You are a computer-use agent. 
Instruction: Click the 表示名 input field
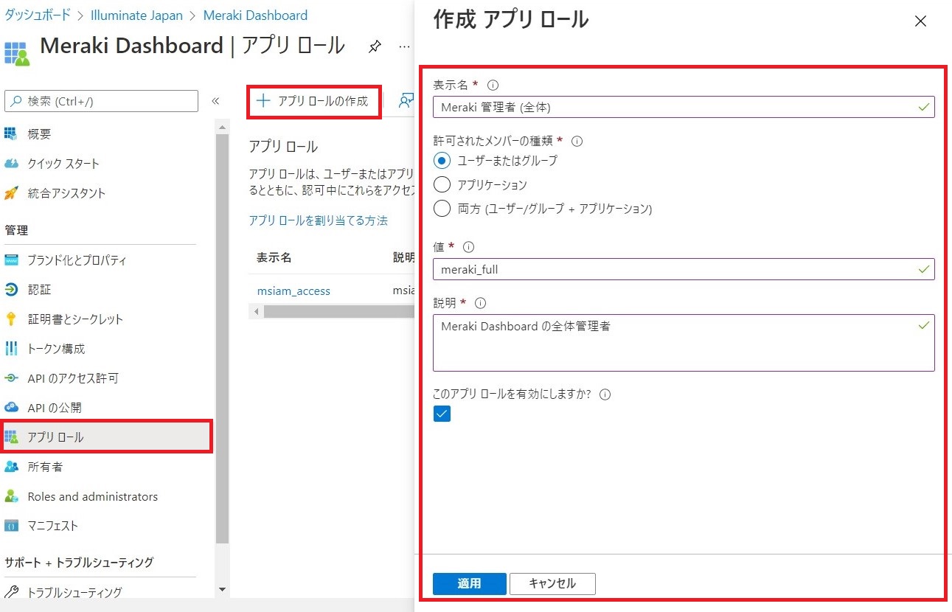coord(684,107)
